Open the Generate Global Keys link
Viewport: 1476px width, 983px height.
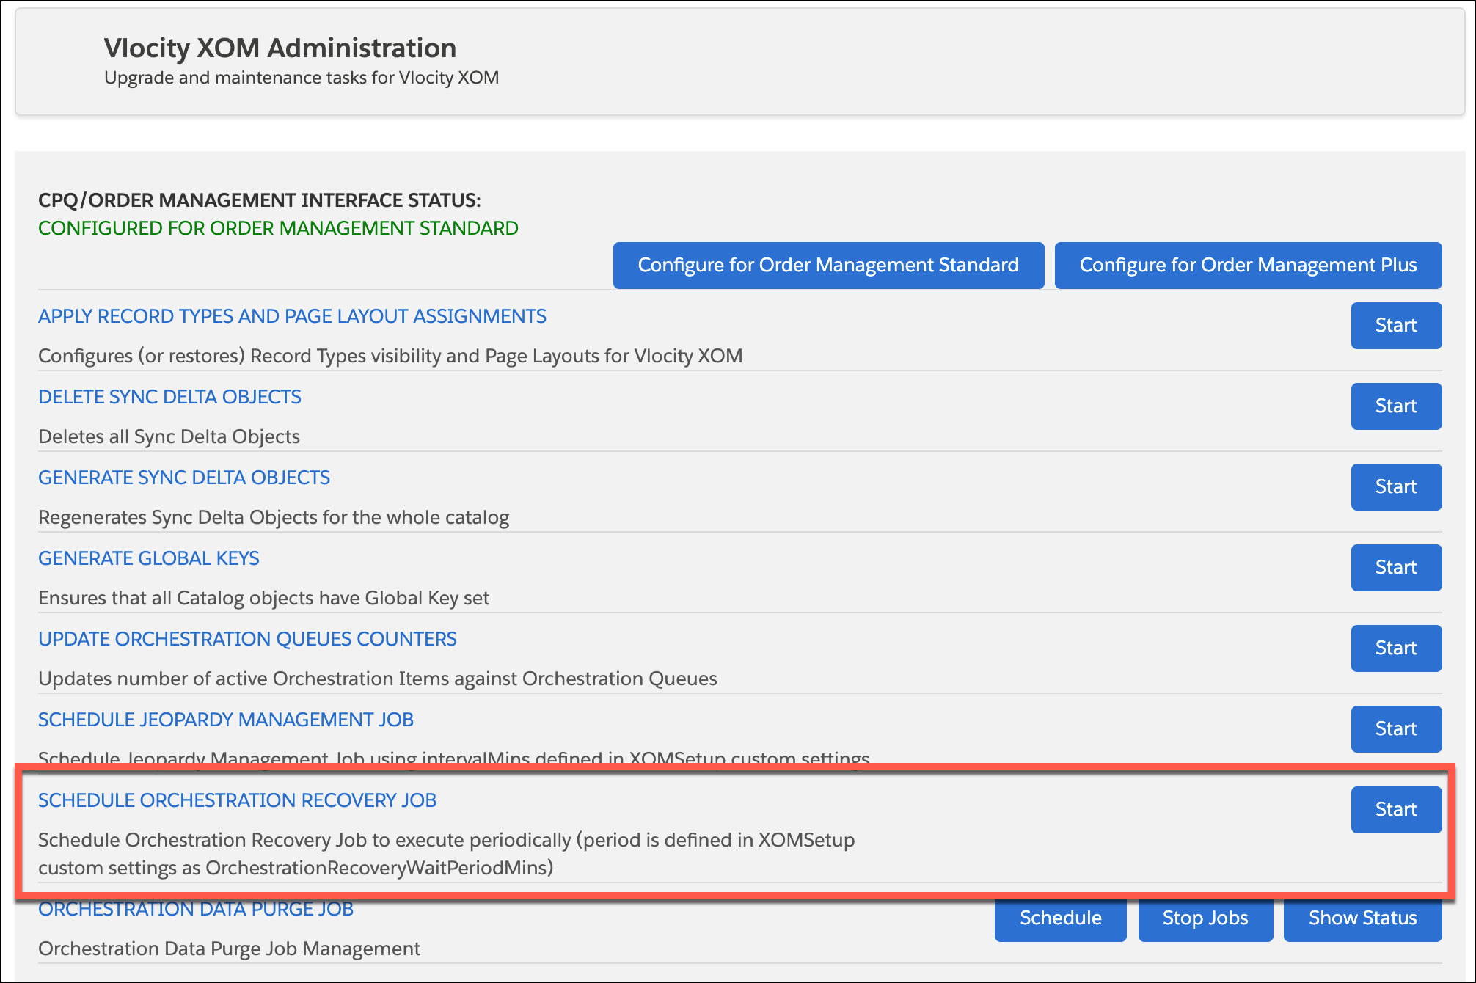coord(149,558)
